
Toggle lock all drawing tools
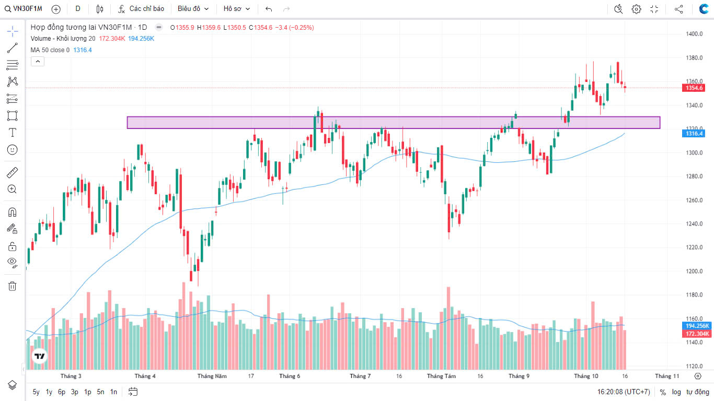(x=13, y=246)
